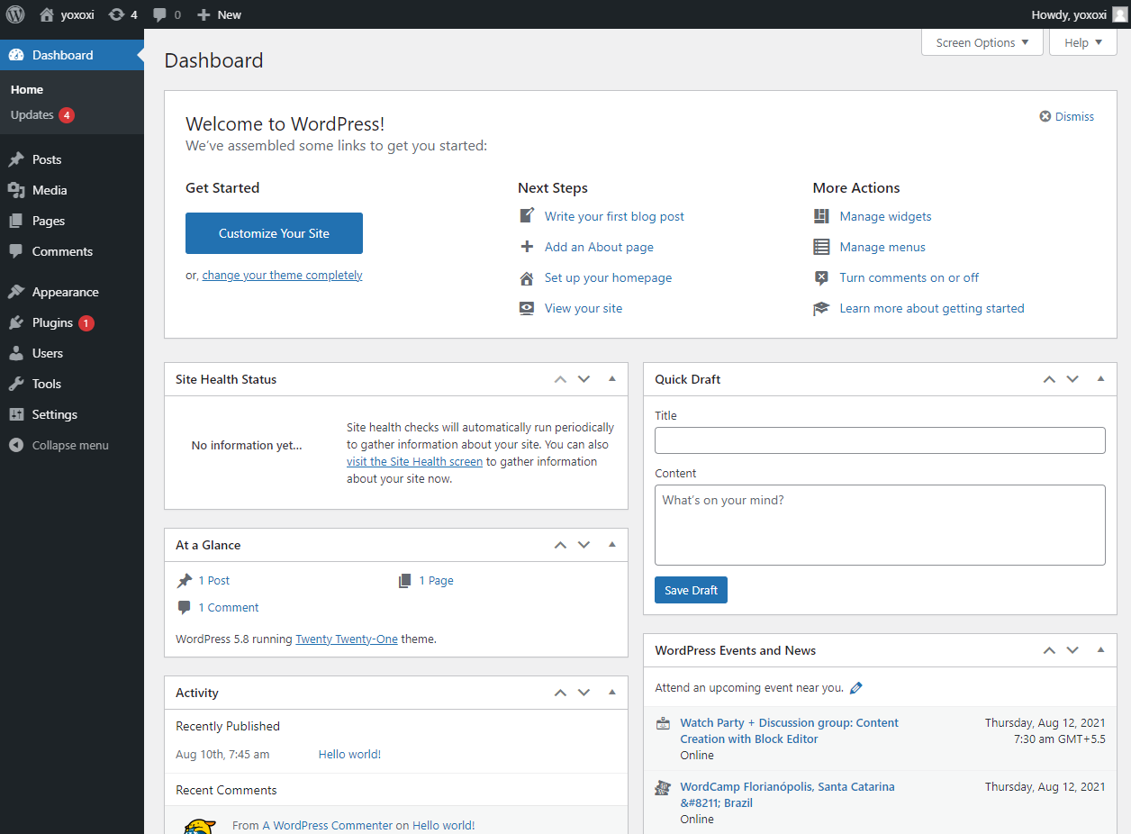Collapse the Site Health Status widget
The image size is (1131, 834).
point(612,379)
